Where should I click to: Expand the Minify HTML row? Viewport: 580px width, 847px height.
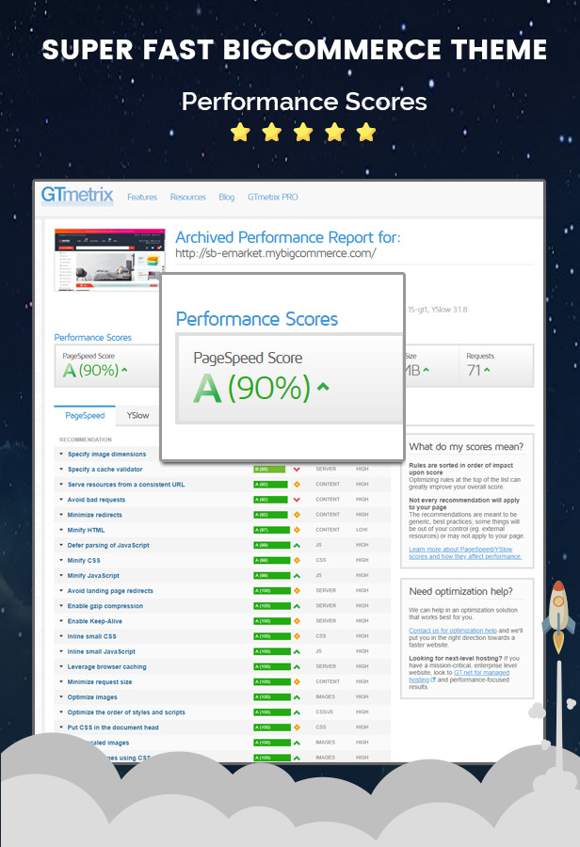click(61, 530)
